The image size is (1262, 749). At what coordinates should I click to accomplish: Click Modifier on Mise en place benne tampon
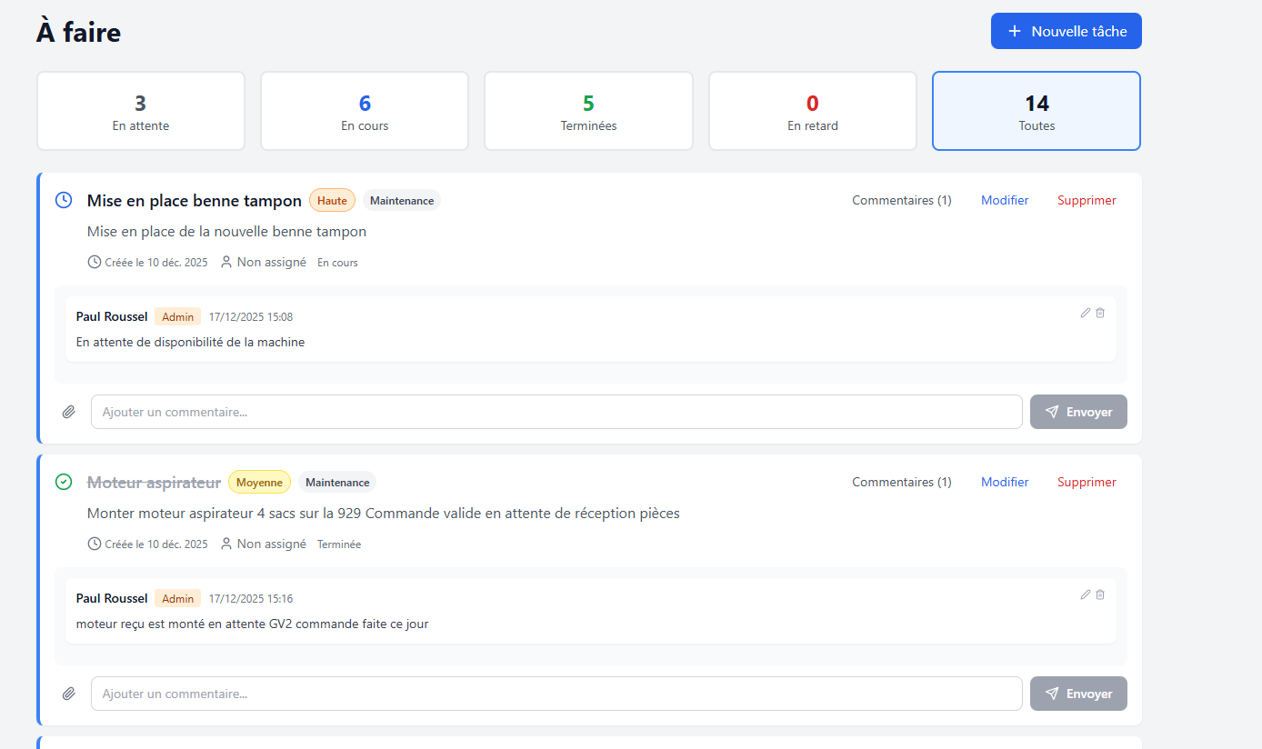coord(1005,200)
